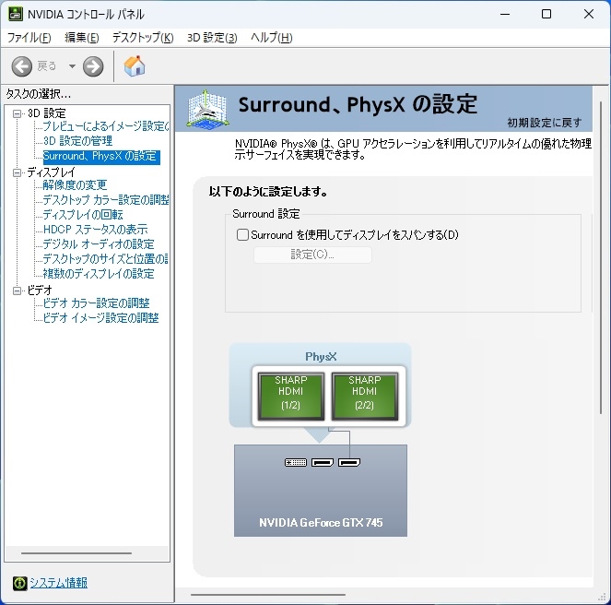
Task: Select デスクトップ カラー設定の調整 tree item
Action: [x=105, y=200]
